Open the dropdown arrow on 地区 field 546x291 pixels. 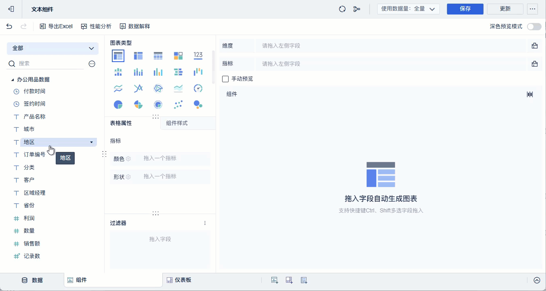point(92,142)
